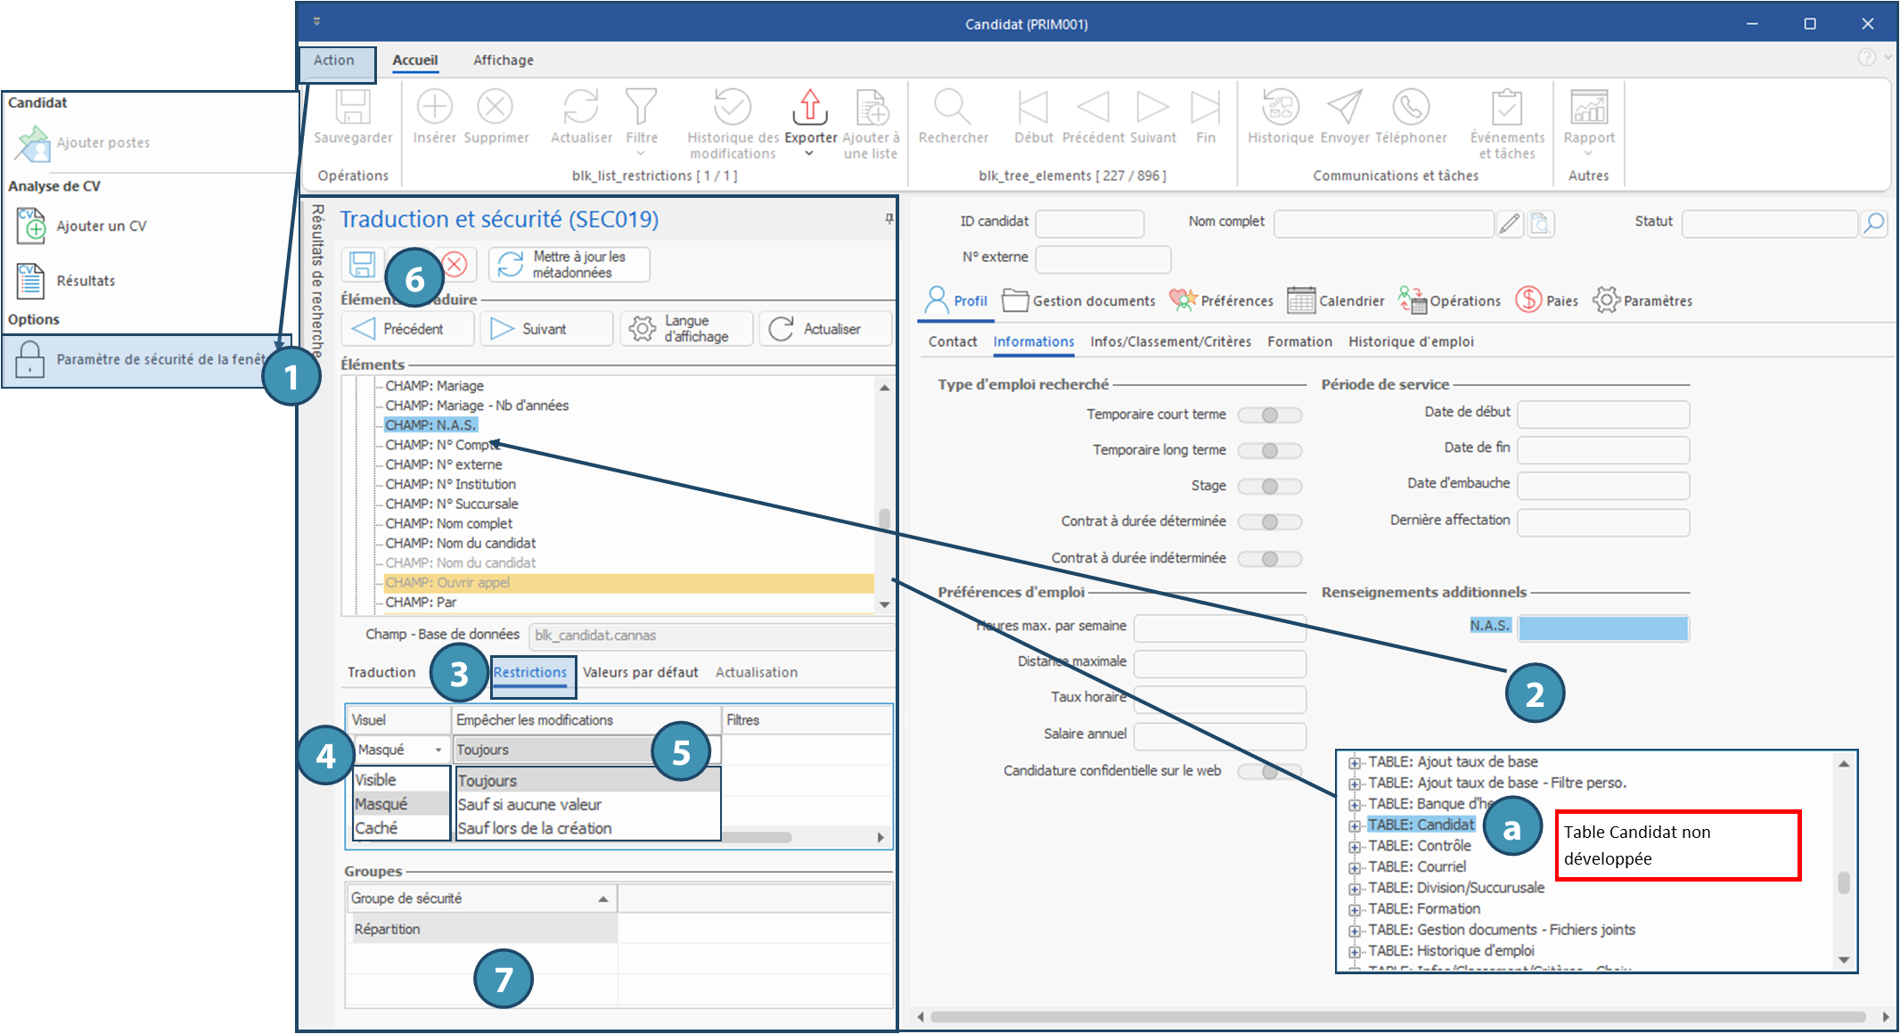Image resolution: width=1900 pixels, height=1034 pixels.
Task: Open Paramètre de sécurité de la fenêtre
Action: [143, 360]
